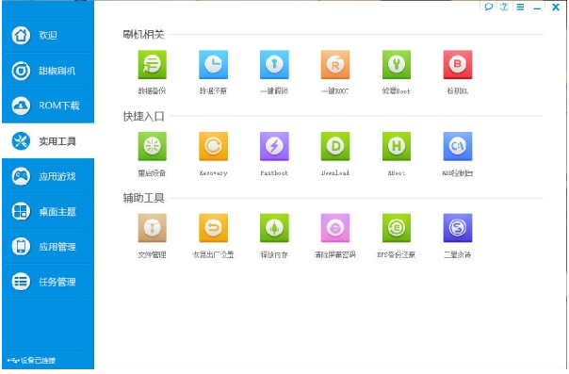Enter Recovery mode via orange icon

(213, 146)
